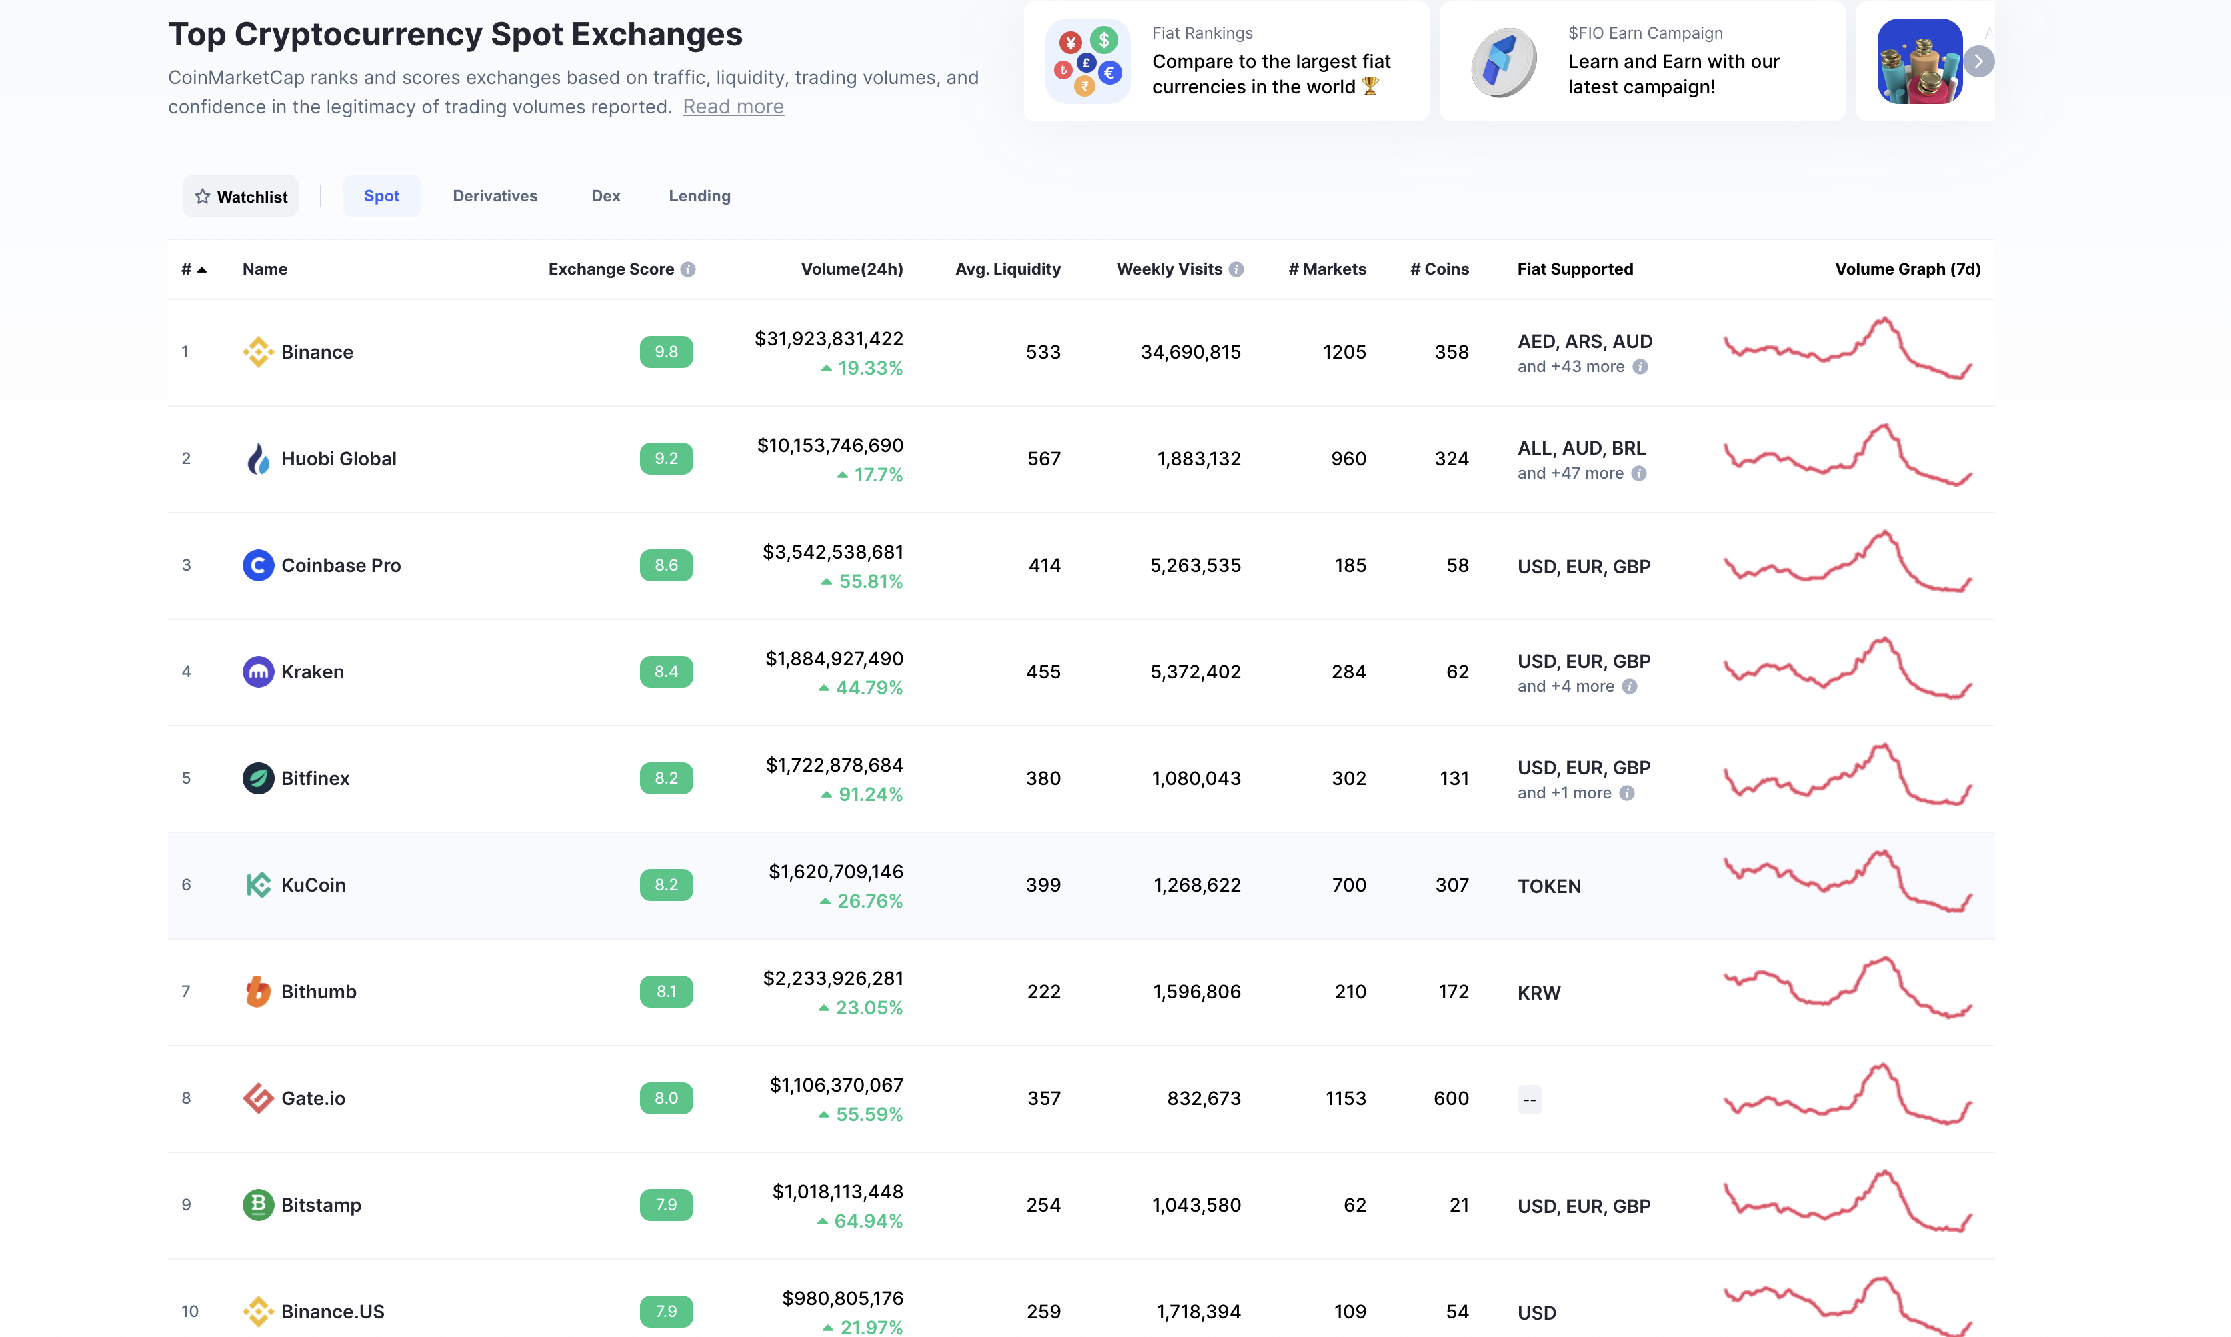Open the Binance exchange name link
This screenshot has height=1337, width=2231.
tap(317, 353)
